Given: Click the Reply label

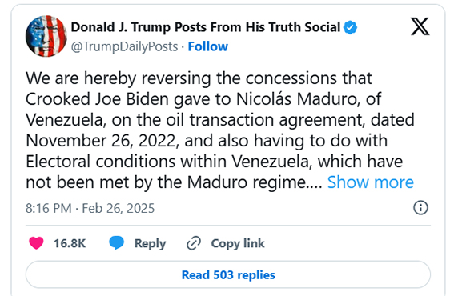Looking at the screenshot, I should click(150, 244).
